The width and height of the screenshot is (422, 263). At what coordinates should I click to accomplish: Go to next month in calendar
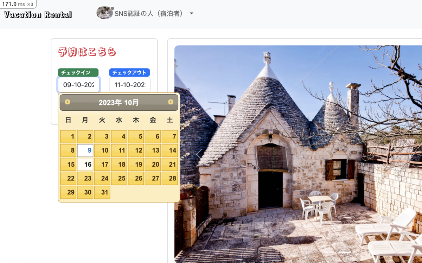tap(171, 102)
